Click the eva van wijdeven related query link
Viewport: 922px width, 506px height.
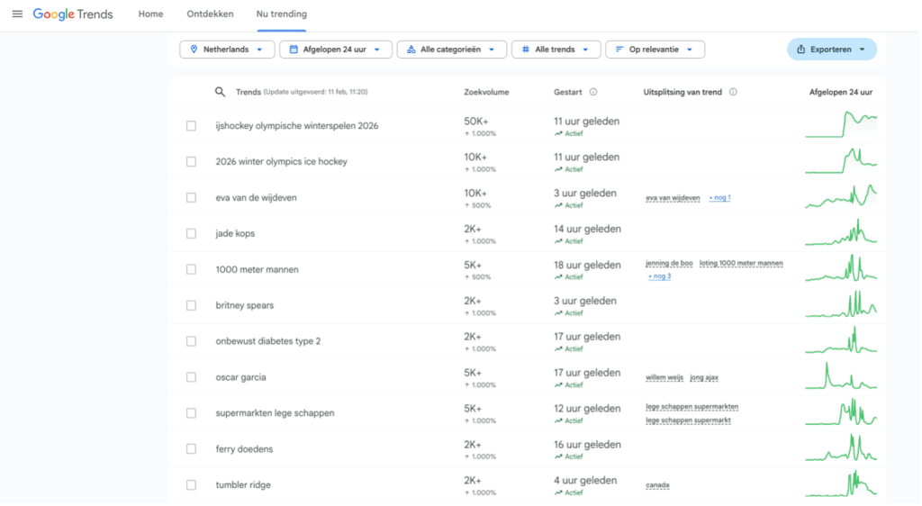(x=673, y=198)
